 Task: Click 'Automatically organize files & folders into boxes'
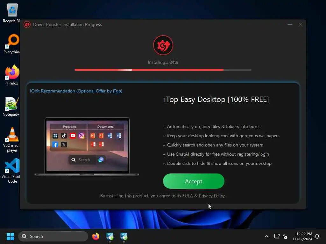tap(214, 126)
